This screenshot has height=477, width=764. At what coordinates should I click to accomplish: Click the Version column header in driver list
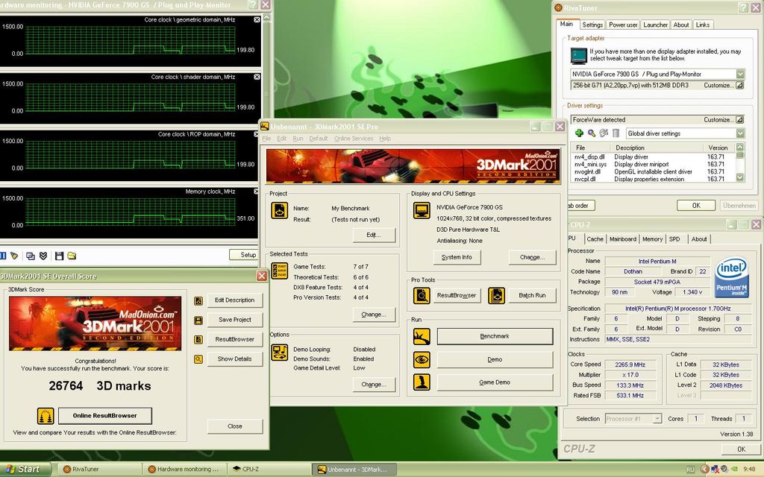click(x=718, y=148)
